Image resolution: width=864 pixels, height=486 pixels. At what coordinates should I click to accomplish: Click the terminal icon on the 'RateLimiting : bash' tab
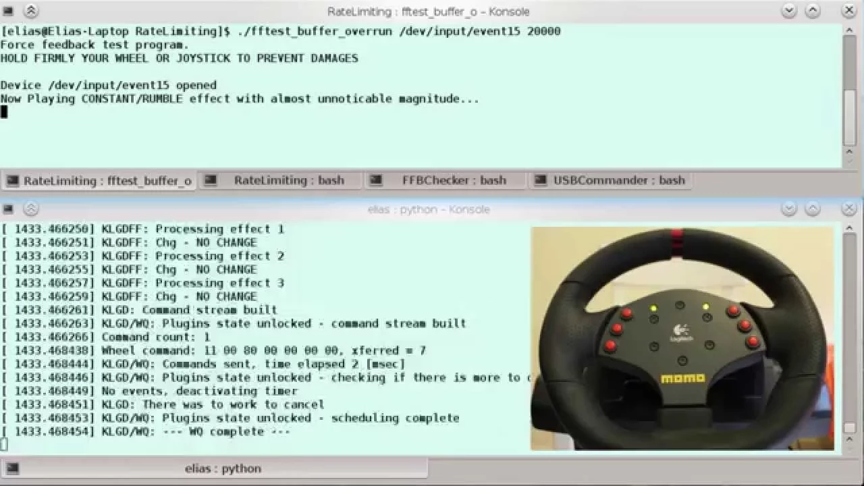click(x=210, y=180)
